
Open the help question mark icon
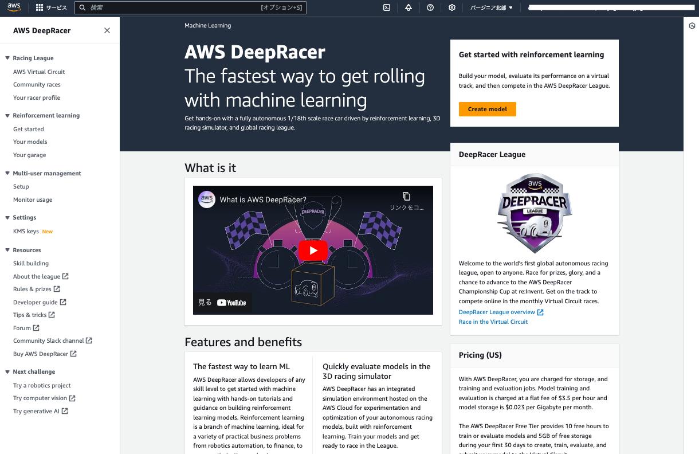point(430,7)
